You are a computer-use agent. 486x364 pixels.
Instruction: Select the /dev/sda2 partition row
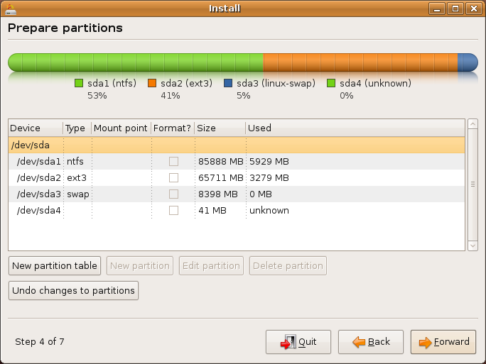[237, 177]
